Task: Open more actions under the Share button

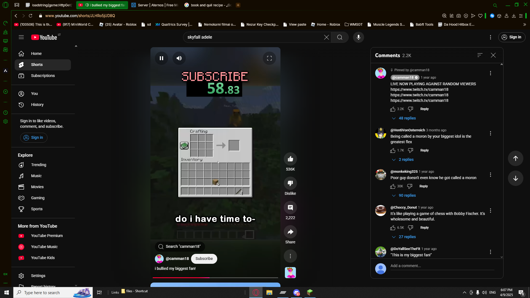Action: pyautogui.click(x=290, y=256)
